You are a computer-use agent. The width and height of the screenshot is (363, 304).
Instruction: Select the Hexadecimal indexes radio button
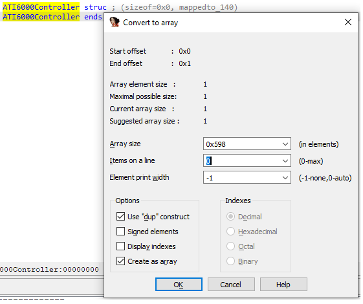[230, 232]
